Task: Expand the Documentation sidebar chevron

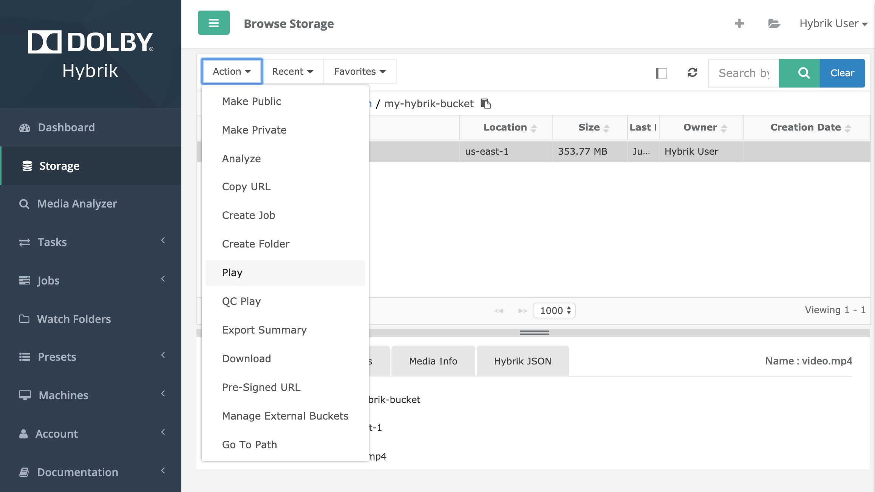Action: [x=163, y=470]
